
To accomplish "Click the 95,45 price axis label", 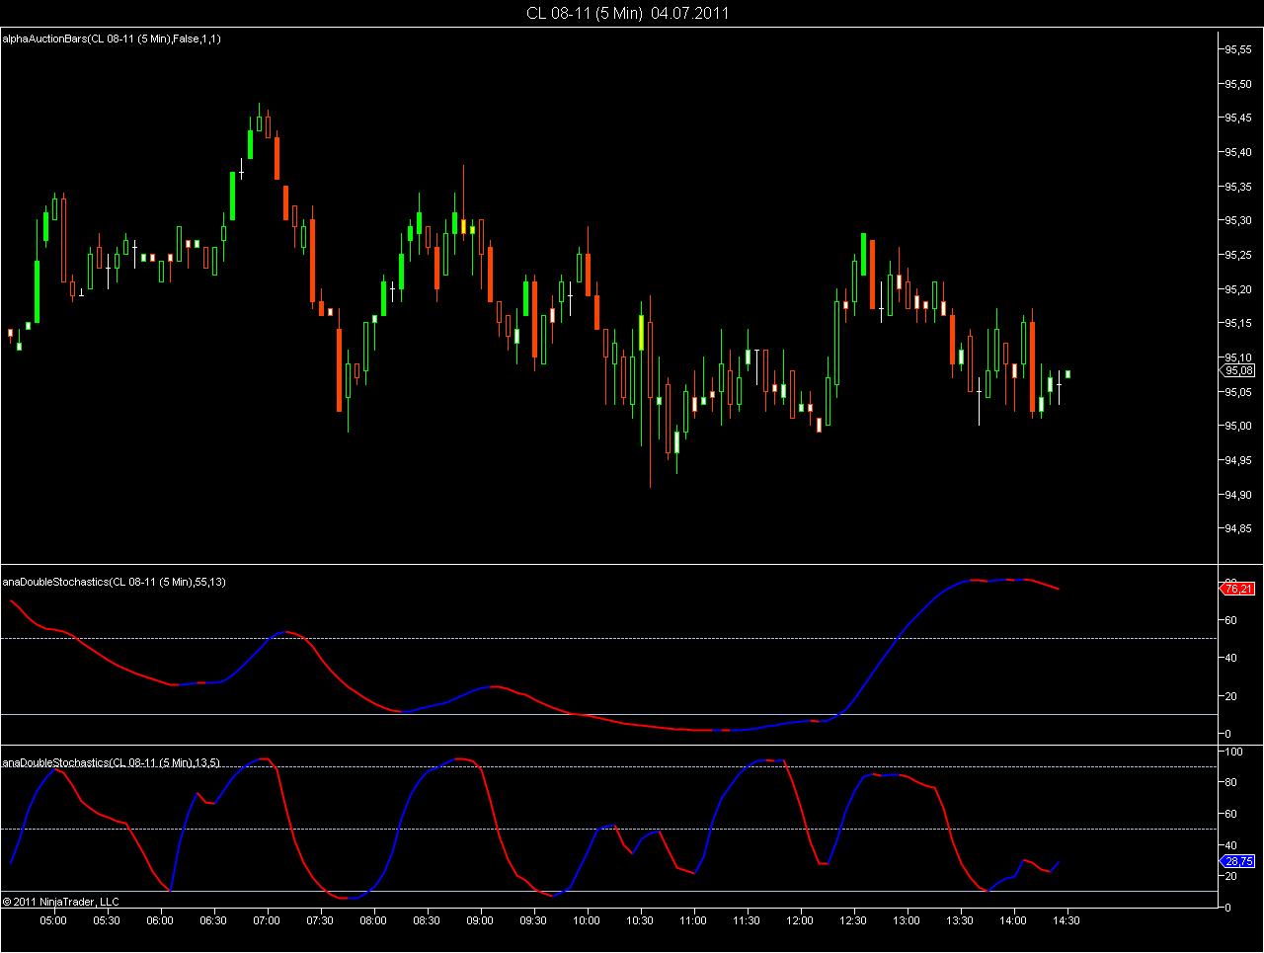I will (x=1238, y=118).
